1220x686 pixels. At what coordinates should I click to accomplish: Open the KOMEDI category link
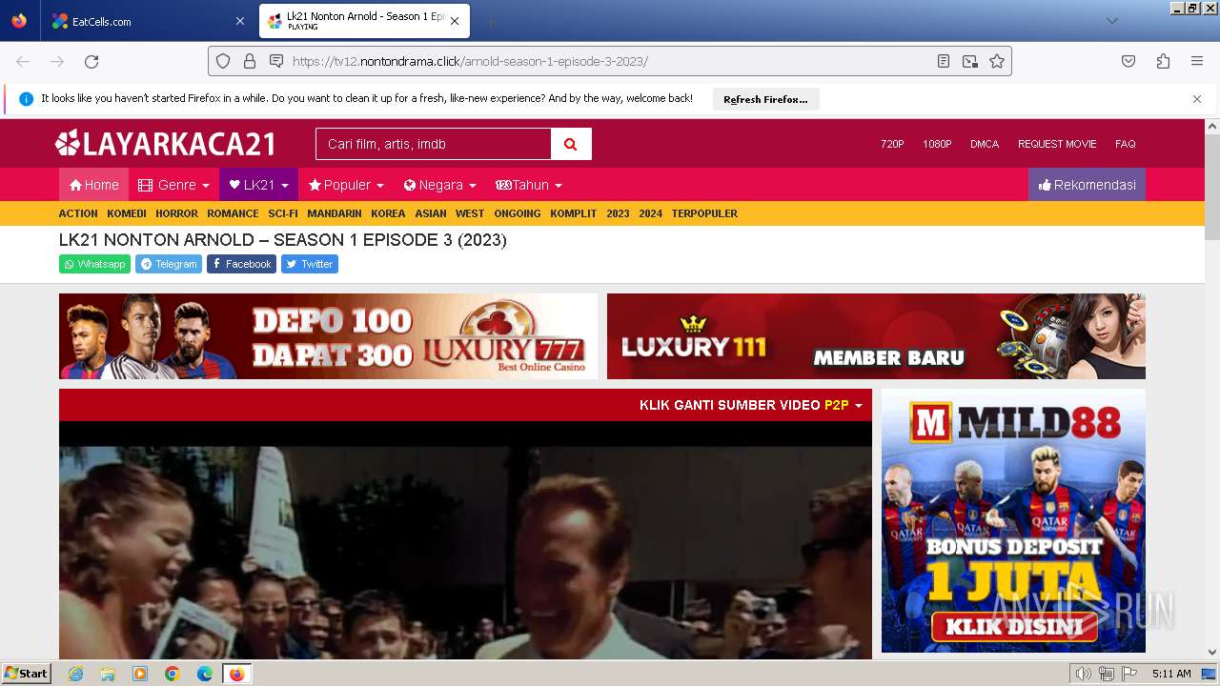pyautogui.click(x=127, y=213)
